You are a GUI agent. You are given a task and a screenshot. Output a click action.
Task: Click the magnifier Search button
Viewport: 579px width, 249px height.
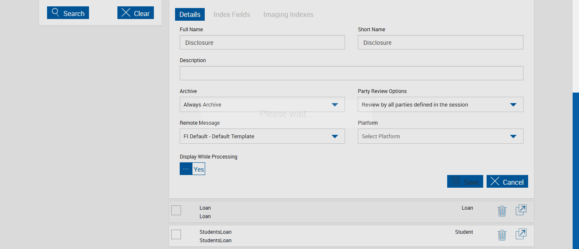coord(68,13)
